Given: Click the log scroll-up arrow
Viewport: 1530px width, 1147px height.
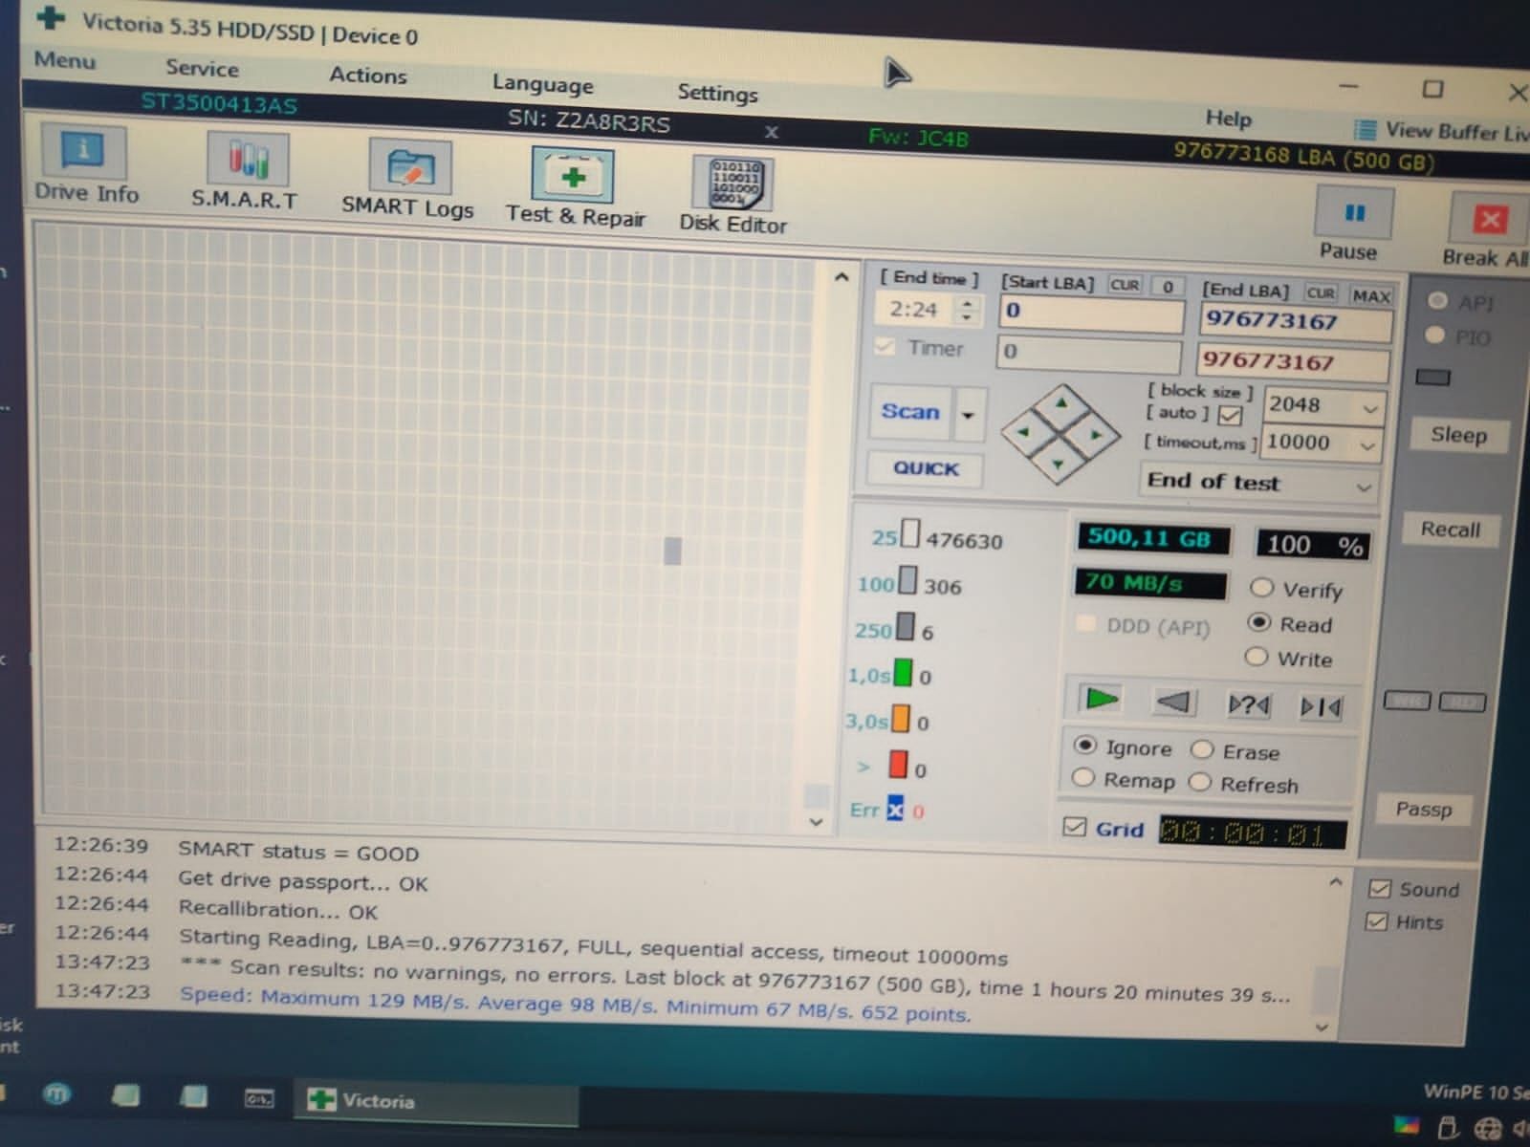Looking at the screenshot, I should (1336, 881).
